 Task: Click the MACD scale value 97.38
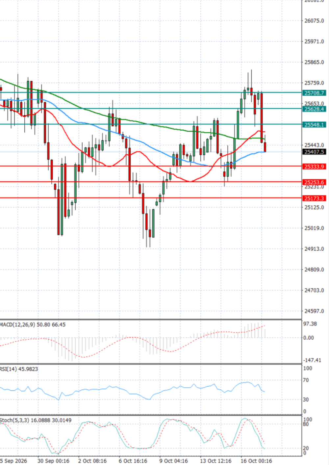(x=310, y=324)
